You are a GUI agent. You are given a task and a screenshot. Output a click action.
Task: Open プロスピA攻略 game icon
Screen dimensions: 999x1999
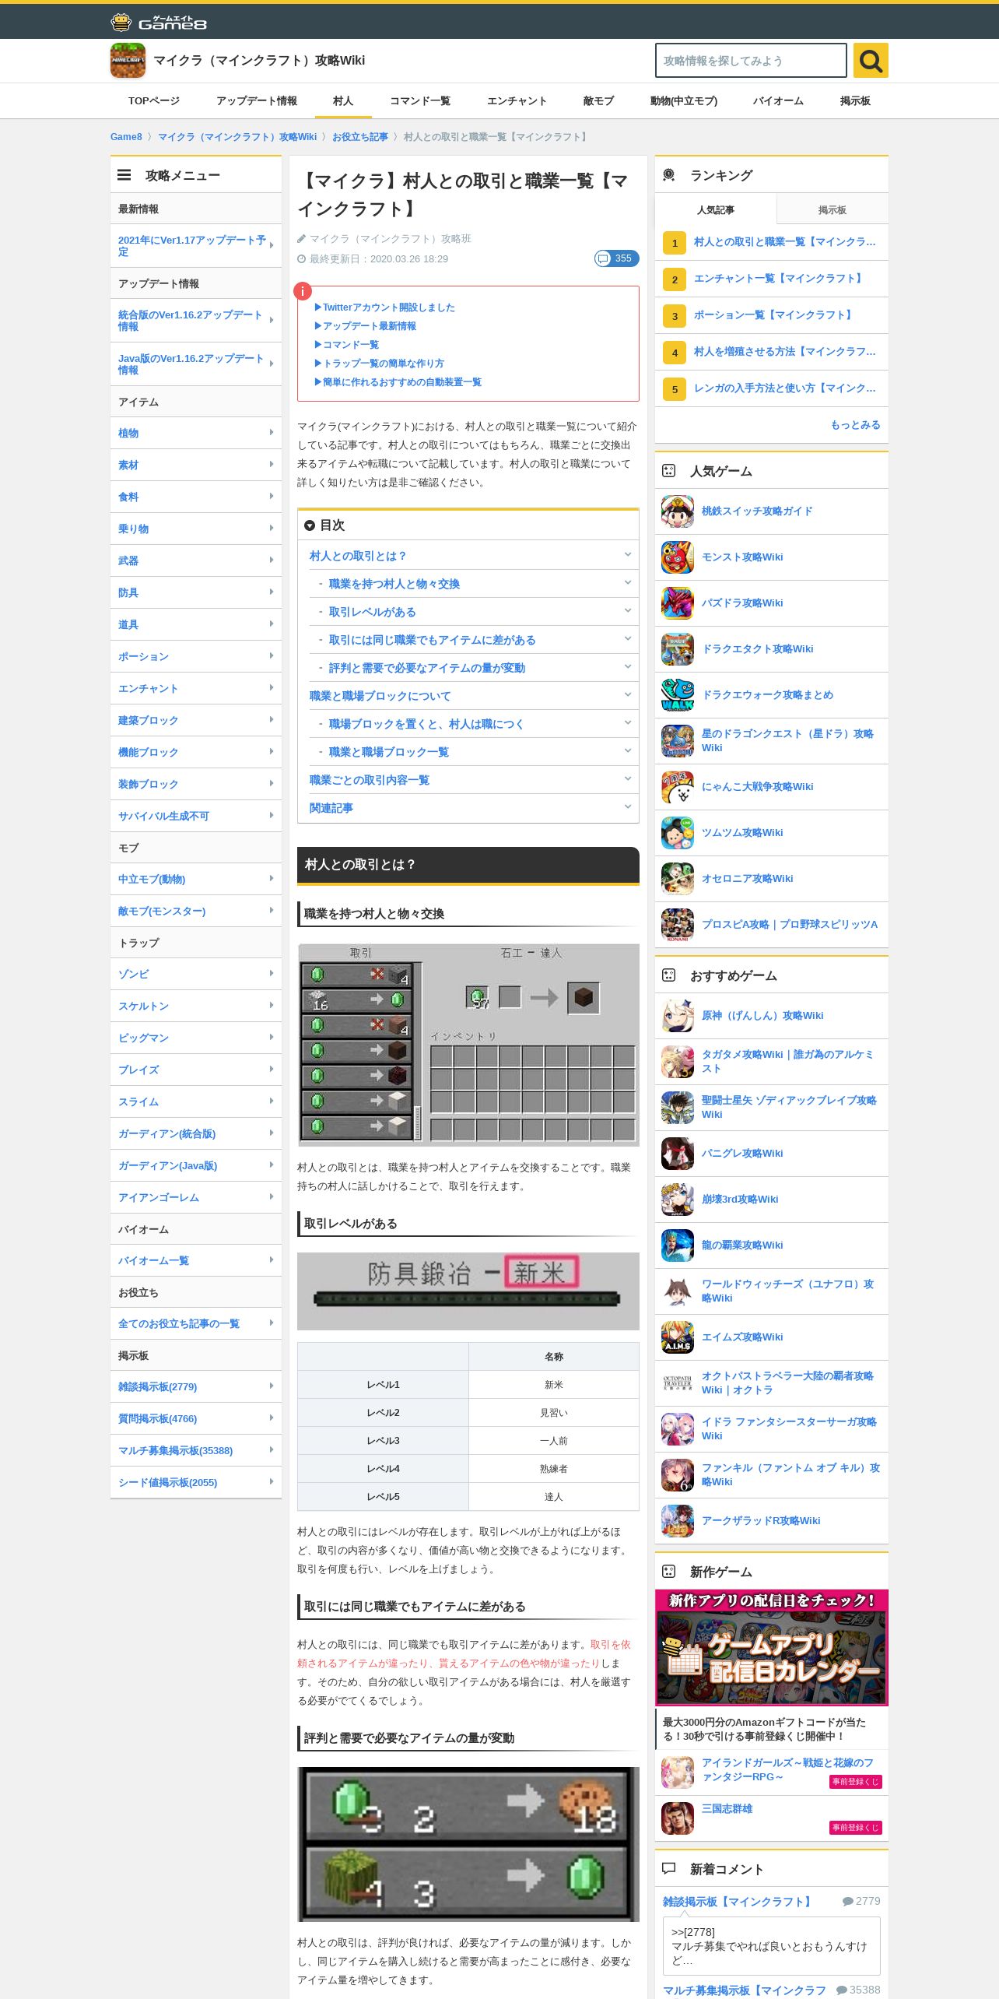(x=678, y=925)
